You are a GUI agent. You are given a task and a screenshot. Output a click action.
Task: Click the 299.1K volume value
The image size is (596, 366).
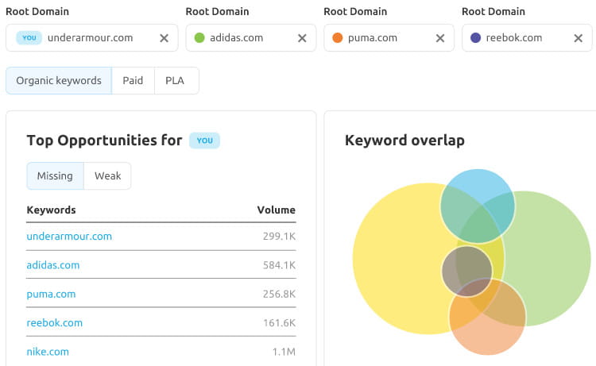(x=279, y=236)
